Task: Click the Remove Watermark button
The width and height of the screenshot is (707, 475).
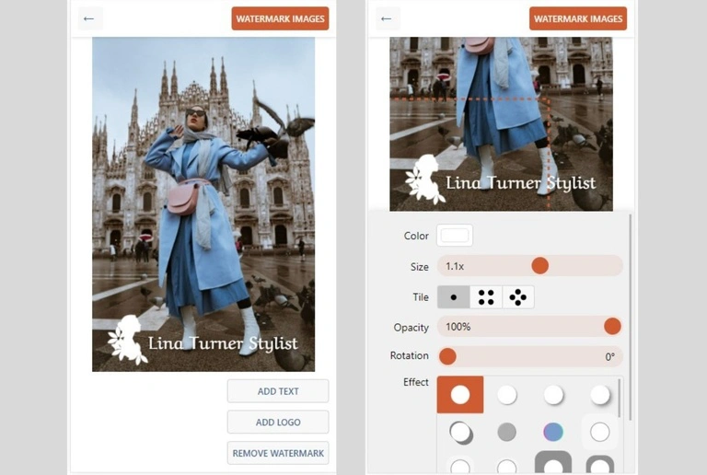Action: 278,453
